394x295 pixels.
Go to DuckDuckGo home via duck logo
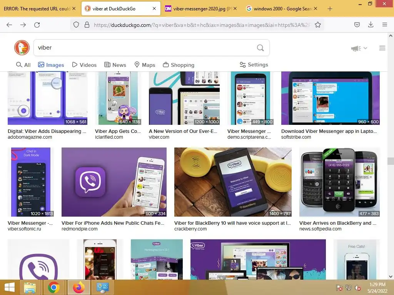[22, 48]
